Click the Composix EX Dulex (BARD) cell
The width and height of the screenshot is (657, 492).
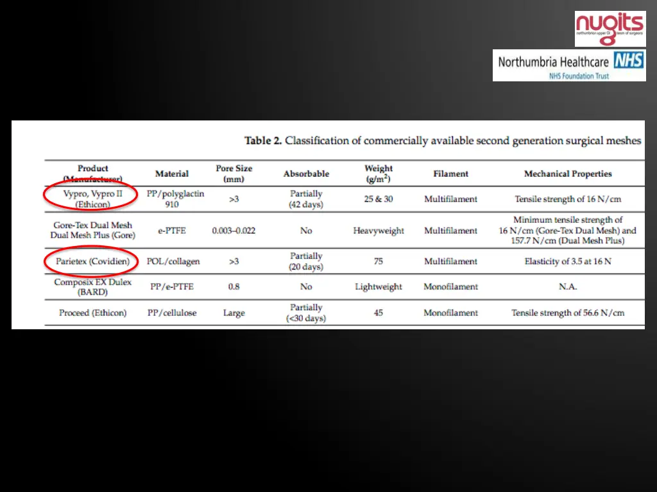pos(92,287)
